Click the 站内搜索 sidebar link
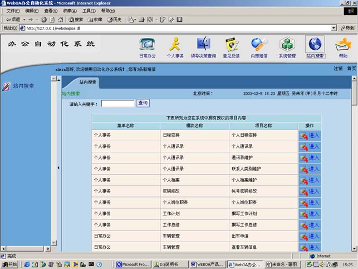This screenshot has height=269, width=358. point(23,86)
